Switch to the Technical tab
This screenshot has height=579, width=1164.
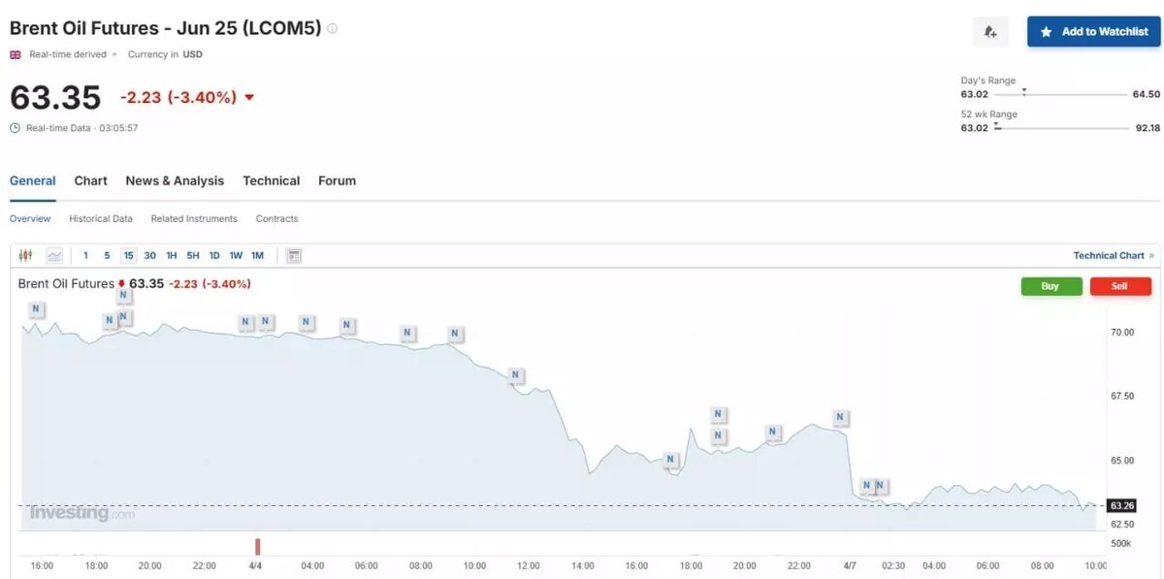coord(272,181)
